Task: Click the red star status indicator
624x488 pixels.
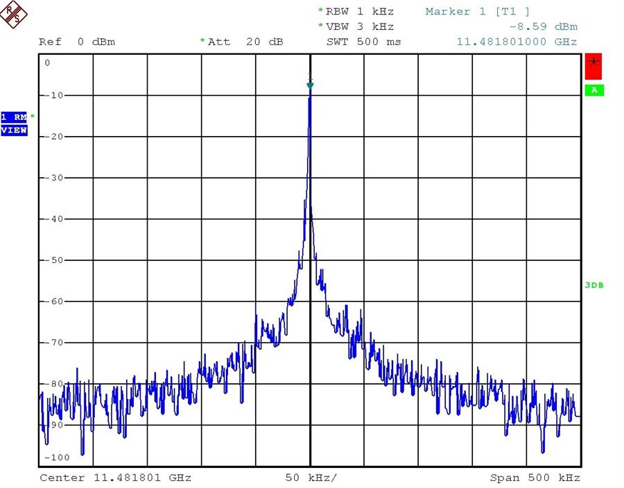Action: pyautogui.click(x=593, y=66)
